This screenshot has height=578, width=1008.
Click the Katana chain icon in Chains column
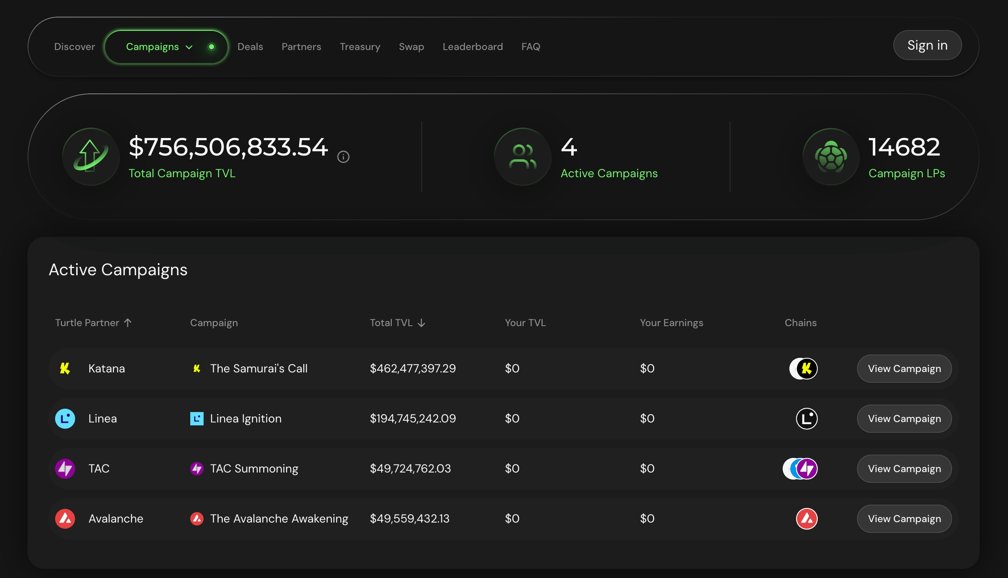pos(806,368)
